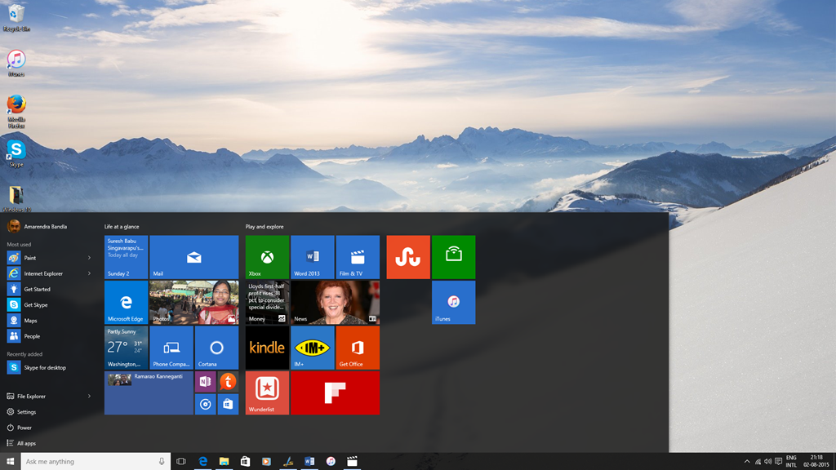
Task: Open File Explorer from the taskbar
Action: tap(224, 462)
